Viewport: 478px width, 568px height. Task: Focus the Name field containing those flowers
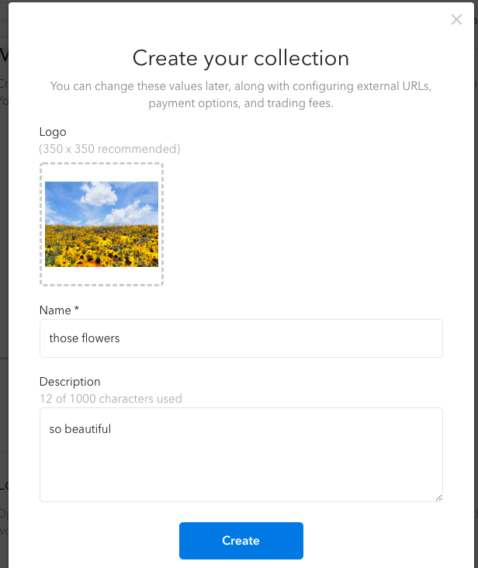point(241,338)
